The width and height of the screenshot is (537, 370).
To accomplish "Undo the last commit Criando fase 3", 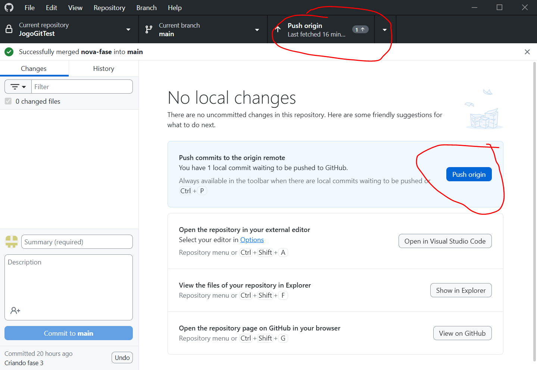I will tap(122, 358).
